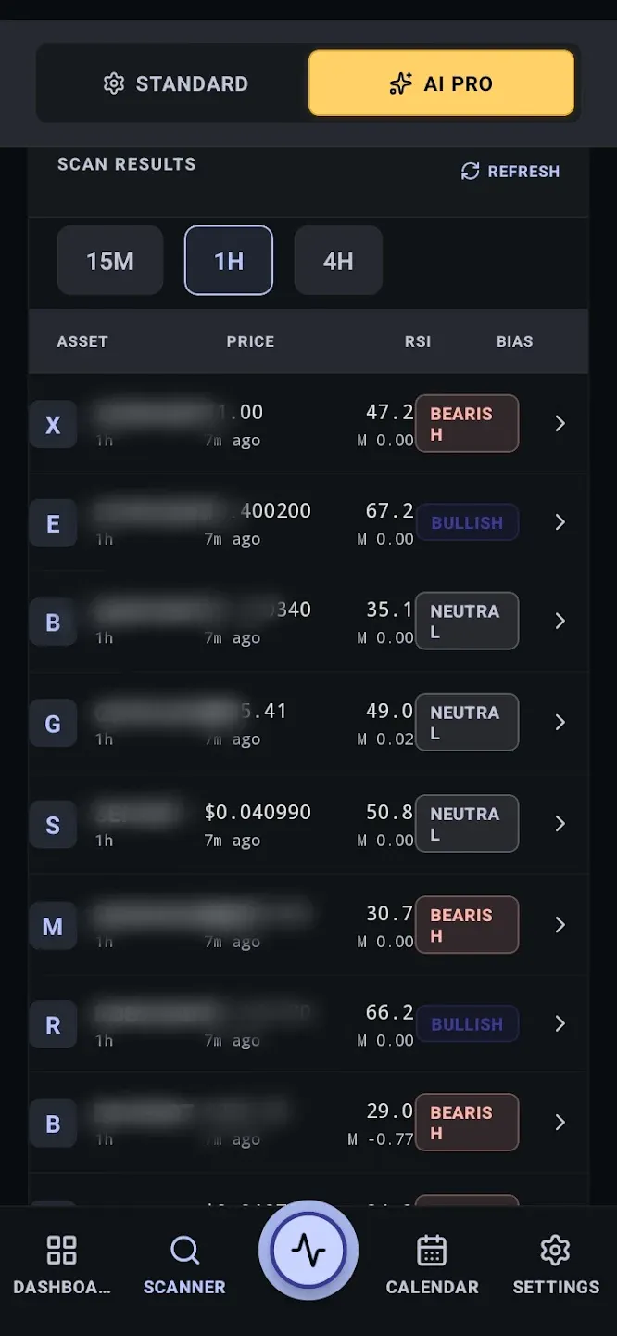Open the Calendar icon in bottom bar
This screenshot has width=617, height=1336.
click(432, 1250)
